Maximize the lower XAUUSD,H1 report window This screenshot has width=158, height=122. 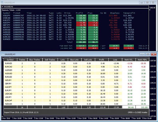(148, 54)
